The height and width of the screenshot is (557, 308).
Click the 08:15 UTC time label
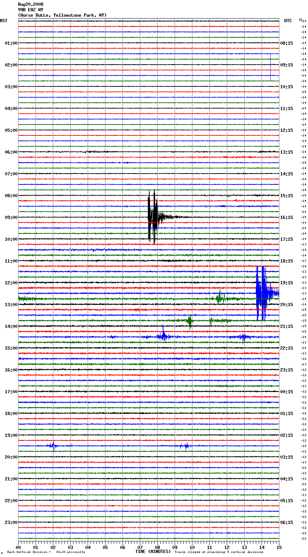[287, 43]
